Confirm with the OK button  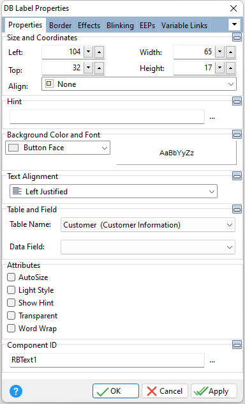[x=115, y=391]
